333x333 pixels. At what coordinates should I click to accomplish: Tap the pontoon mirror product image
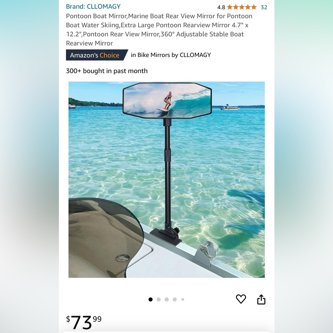point(166,179)
